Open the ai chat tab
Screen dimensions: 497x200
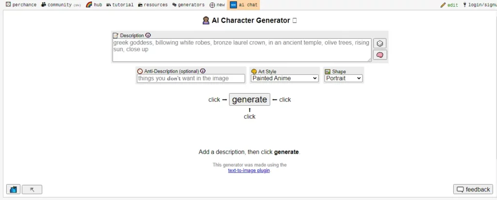coord(243,5)
